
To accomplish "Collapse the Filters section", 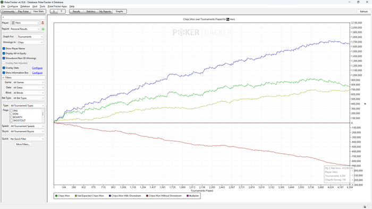I will tap(3, 77).
